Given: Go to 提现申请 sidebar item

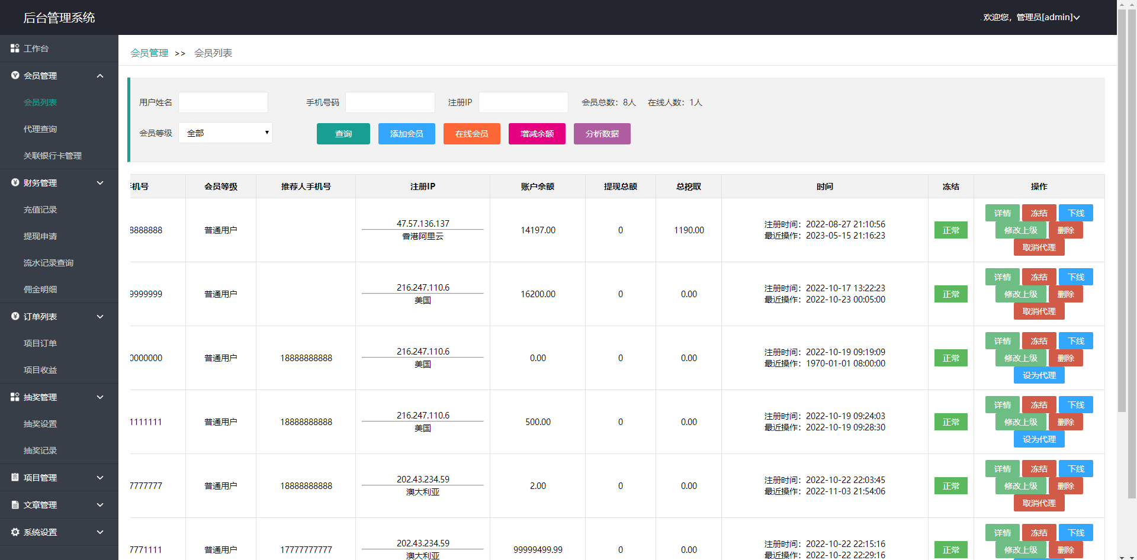Looking at the screenshot, I should click(x=40, y=236).
